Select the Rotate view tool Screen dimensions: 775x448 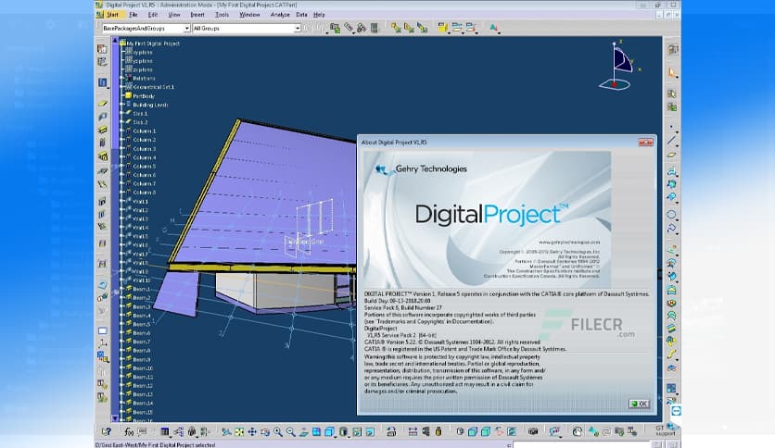coord(265,432)
